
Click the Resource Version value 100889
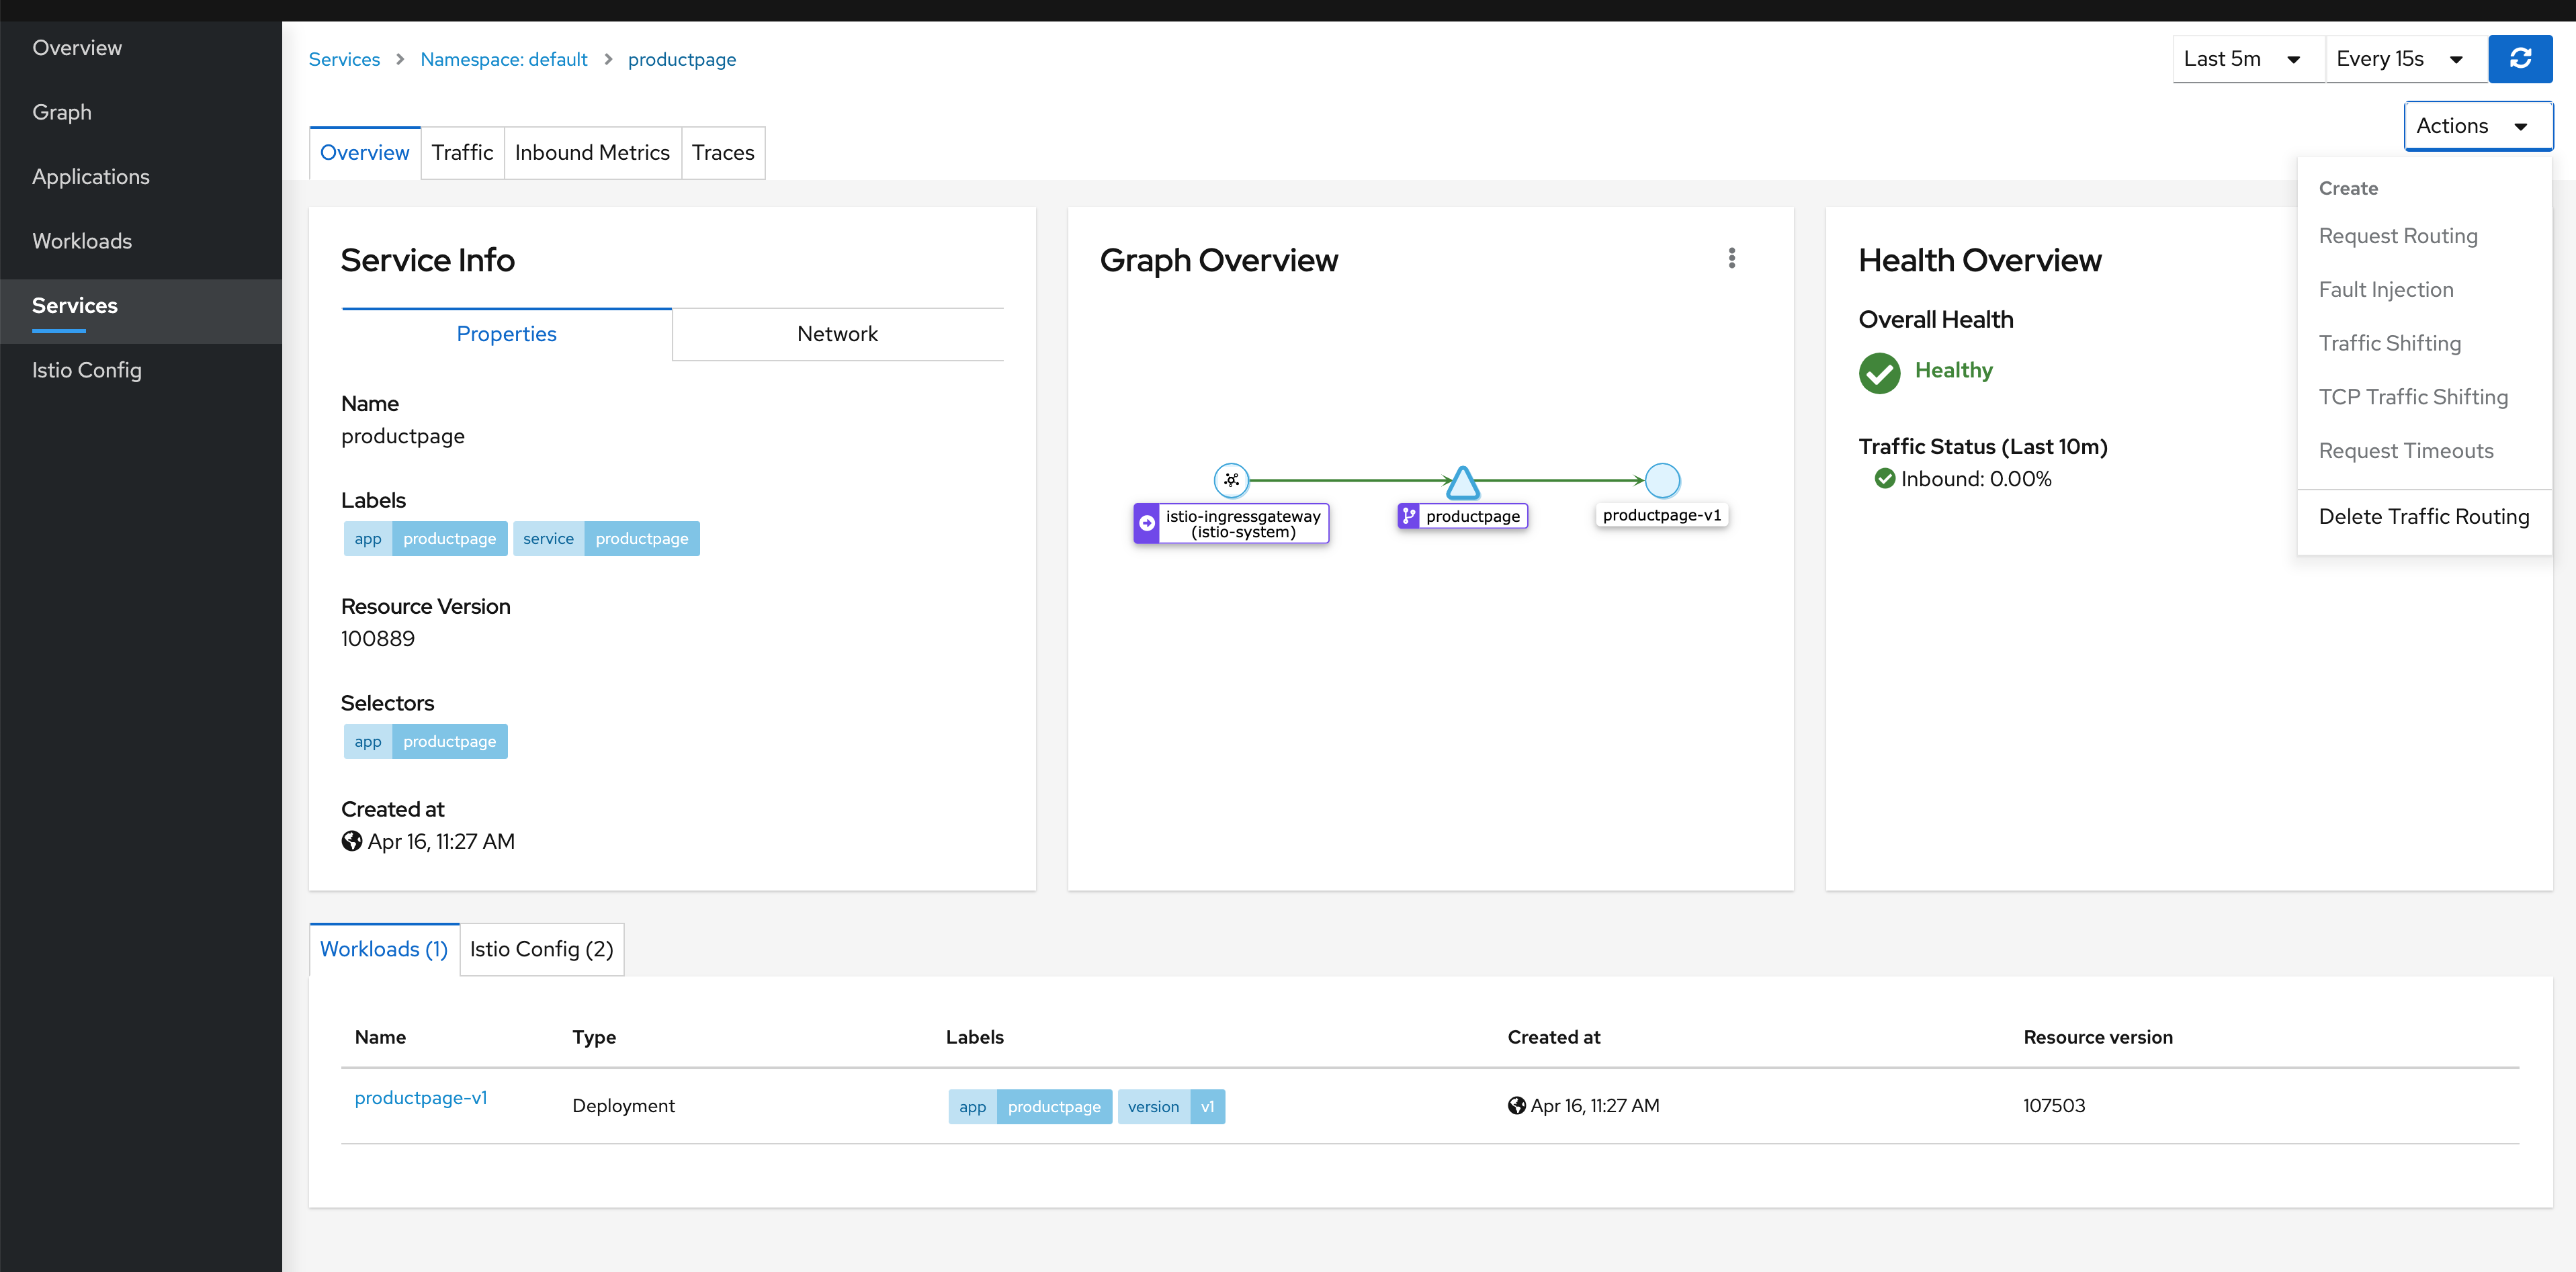tap(377, 639)
